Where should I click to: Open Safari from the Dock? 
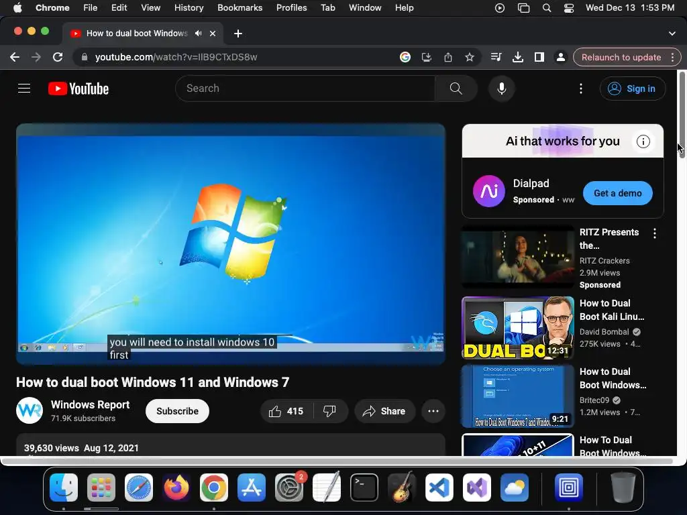point(139,487)
